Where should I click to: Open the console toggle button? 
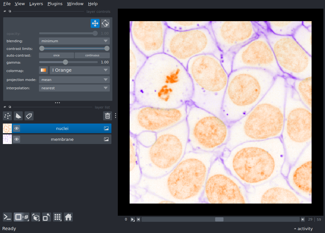[7, 217]
